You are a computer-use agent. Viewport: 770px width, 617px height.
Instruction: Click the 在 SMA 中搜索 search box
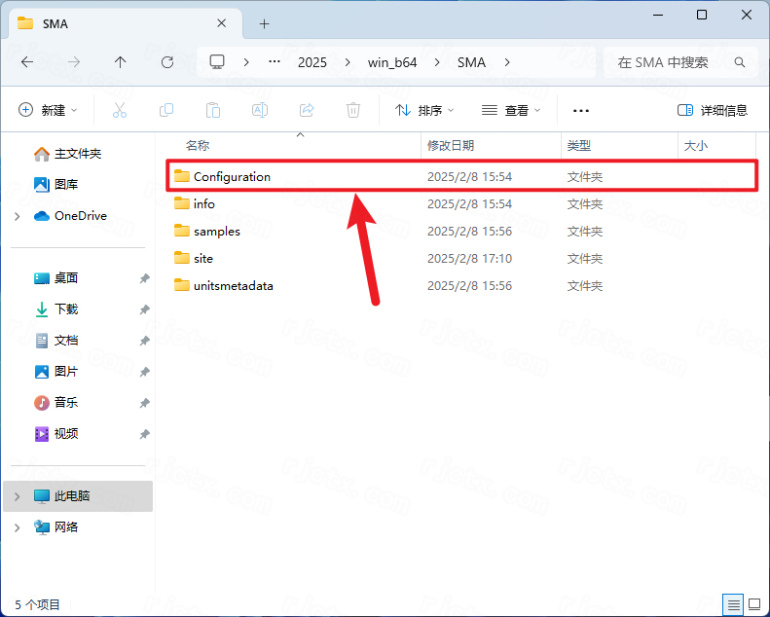coord(680,62)
